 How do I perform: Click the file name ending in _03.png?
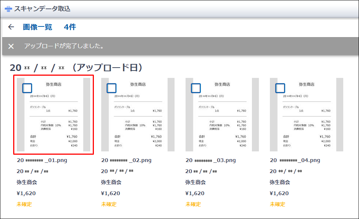click(x=210, y=160)
